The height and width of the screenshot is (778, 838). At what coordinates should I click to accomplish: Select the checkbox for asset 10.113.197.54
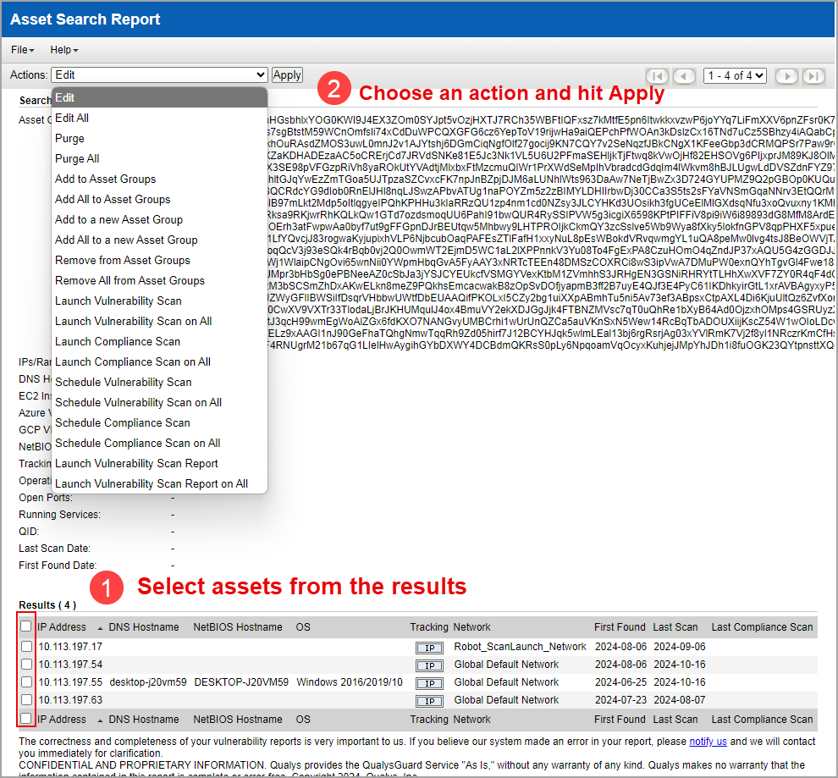coord(26,664)
